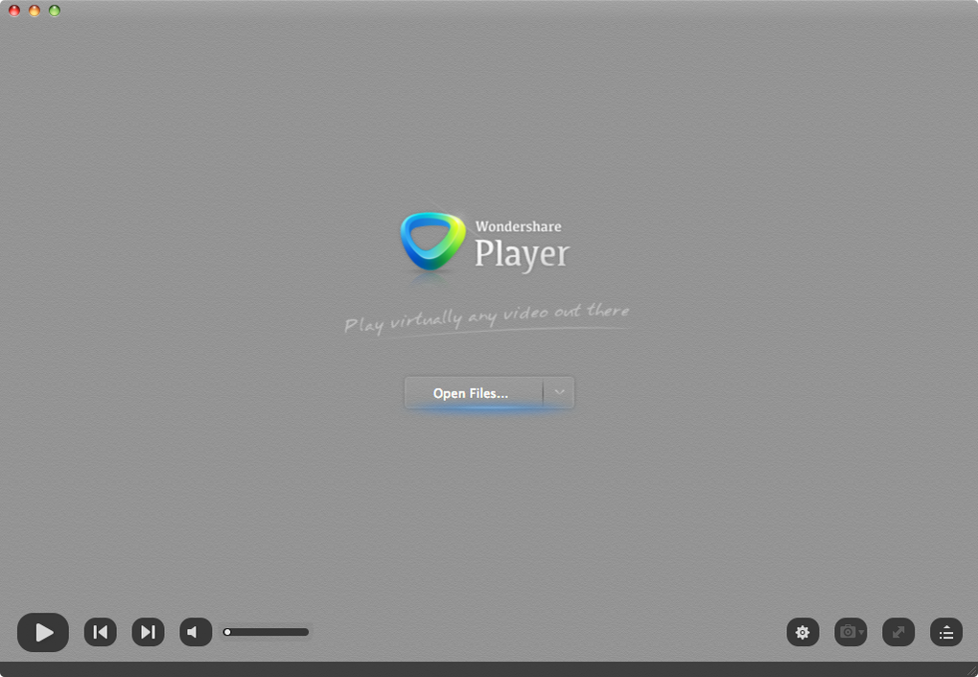The image size is (978, 677).
Task: Start playback with the Play button
Action: (x=43, y=632)
